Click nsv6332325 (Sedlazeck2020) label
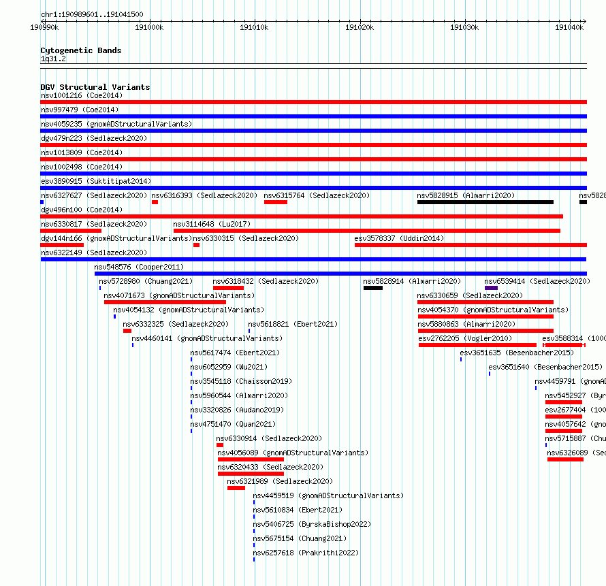This screenshot has width=606, height=586. pos(176,324)
